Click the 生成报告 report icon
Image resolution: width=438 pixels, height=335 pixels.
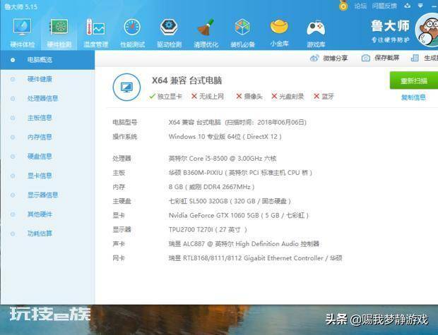tap(415, 58)
